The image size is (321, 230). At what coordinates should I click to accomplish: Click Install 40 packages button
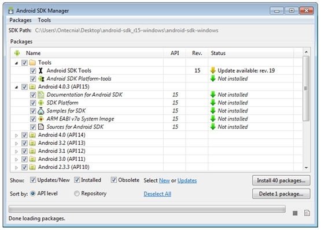point(281,180)
